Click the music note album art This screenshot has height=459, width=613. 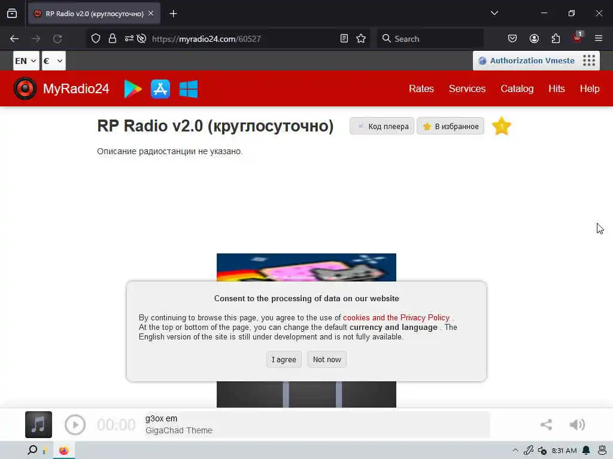pyautogui.click(x=38, y=425)
